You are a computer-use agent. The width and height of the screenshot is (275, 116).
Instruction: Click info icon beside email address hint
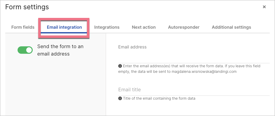[x=120, y=66]
